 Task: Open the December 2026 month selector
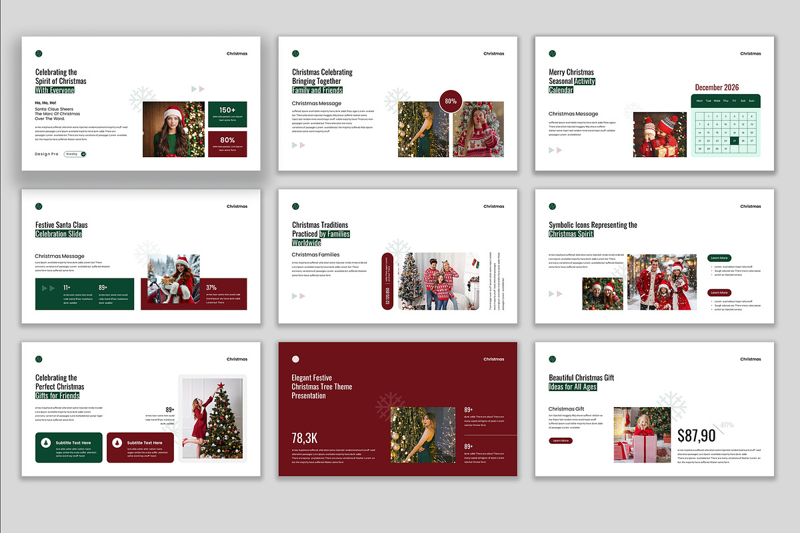[717, 87]
